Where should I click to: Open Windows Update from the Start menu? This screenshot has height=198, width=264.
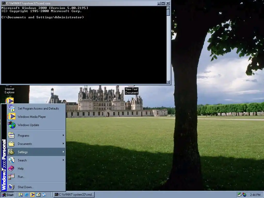[x=36, y=125]
